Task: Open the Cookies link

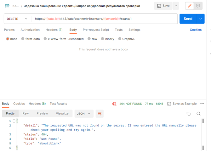Action: pyautogui.click(x=196, y=30)
